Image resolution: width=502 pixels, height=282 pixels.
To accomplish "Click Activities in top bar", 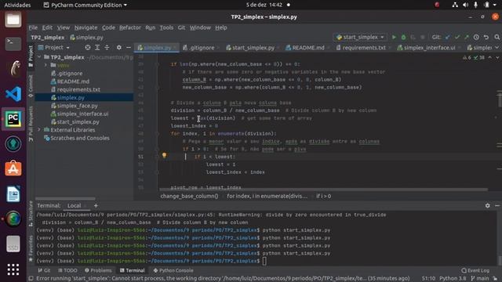I will click(17, 5).
